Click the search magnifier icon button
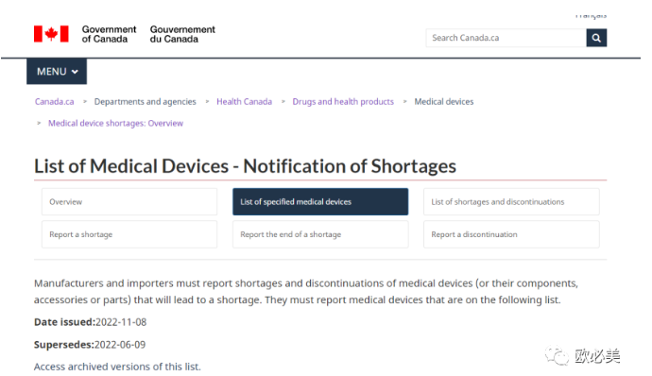 click(x=596, y=38)
